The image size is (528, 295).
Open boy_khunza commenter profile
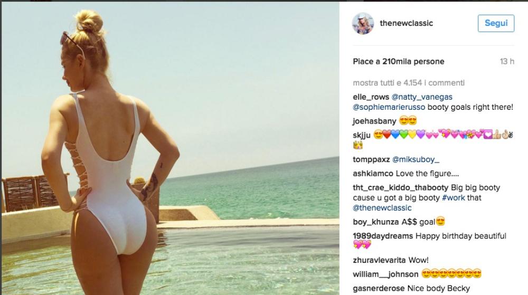pyautogui.click(x=376, y=222)
